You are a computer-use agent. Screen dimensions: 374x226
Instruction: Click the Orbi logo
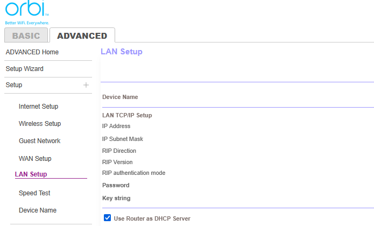[26, 12]
